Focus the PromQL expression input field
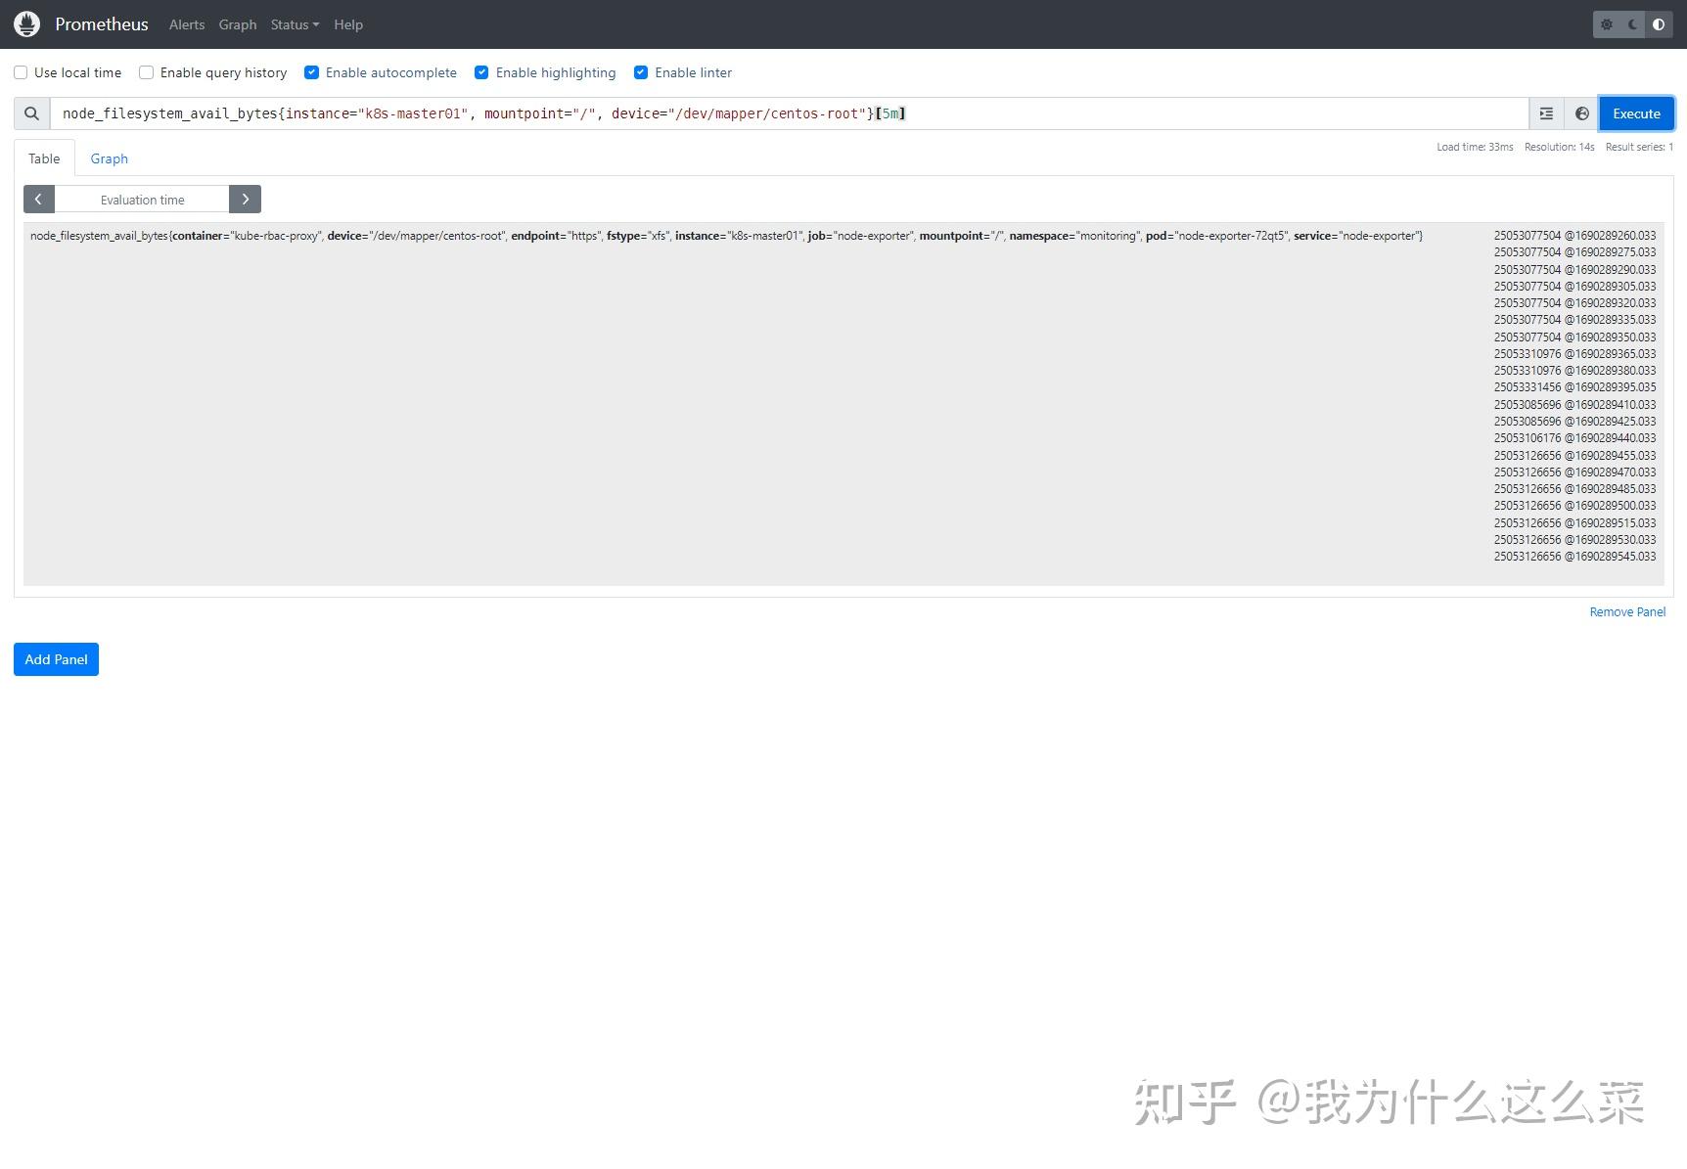 (789, 113)
